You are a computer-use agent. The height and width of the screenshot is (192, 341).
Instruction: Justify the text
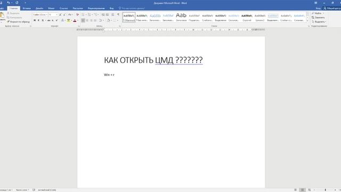point(95,20)
